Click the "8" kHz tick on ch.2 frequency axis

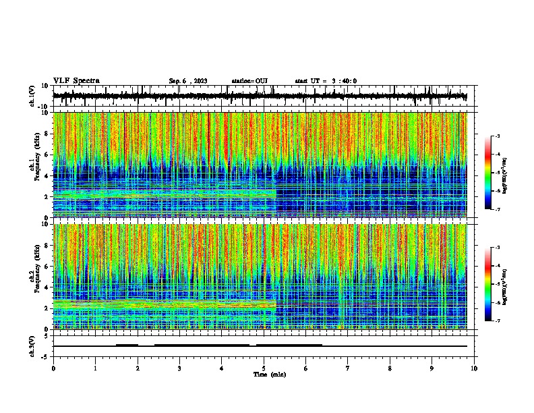(x=47, y=246)
